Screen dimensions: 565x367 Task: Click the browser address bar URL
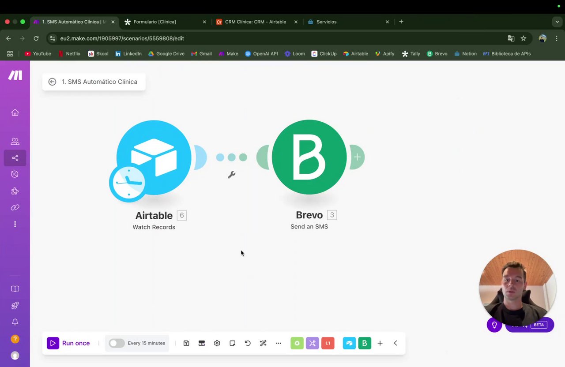point(122,38)
